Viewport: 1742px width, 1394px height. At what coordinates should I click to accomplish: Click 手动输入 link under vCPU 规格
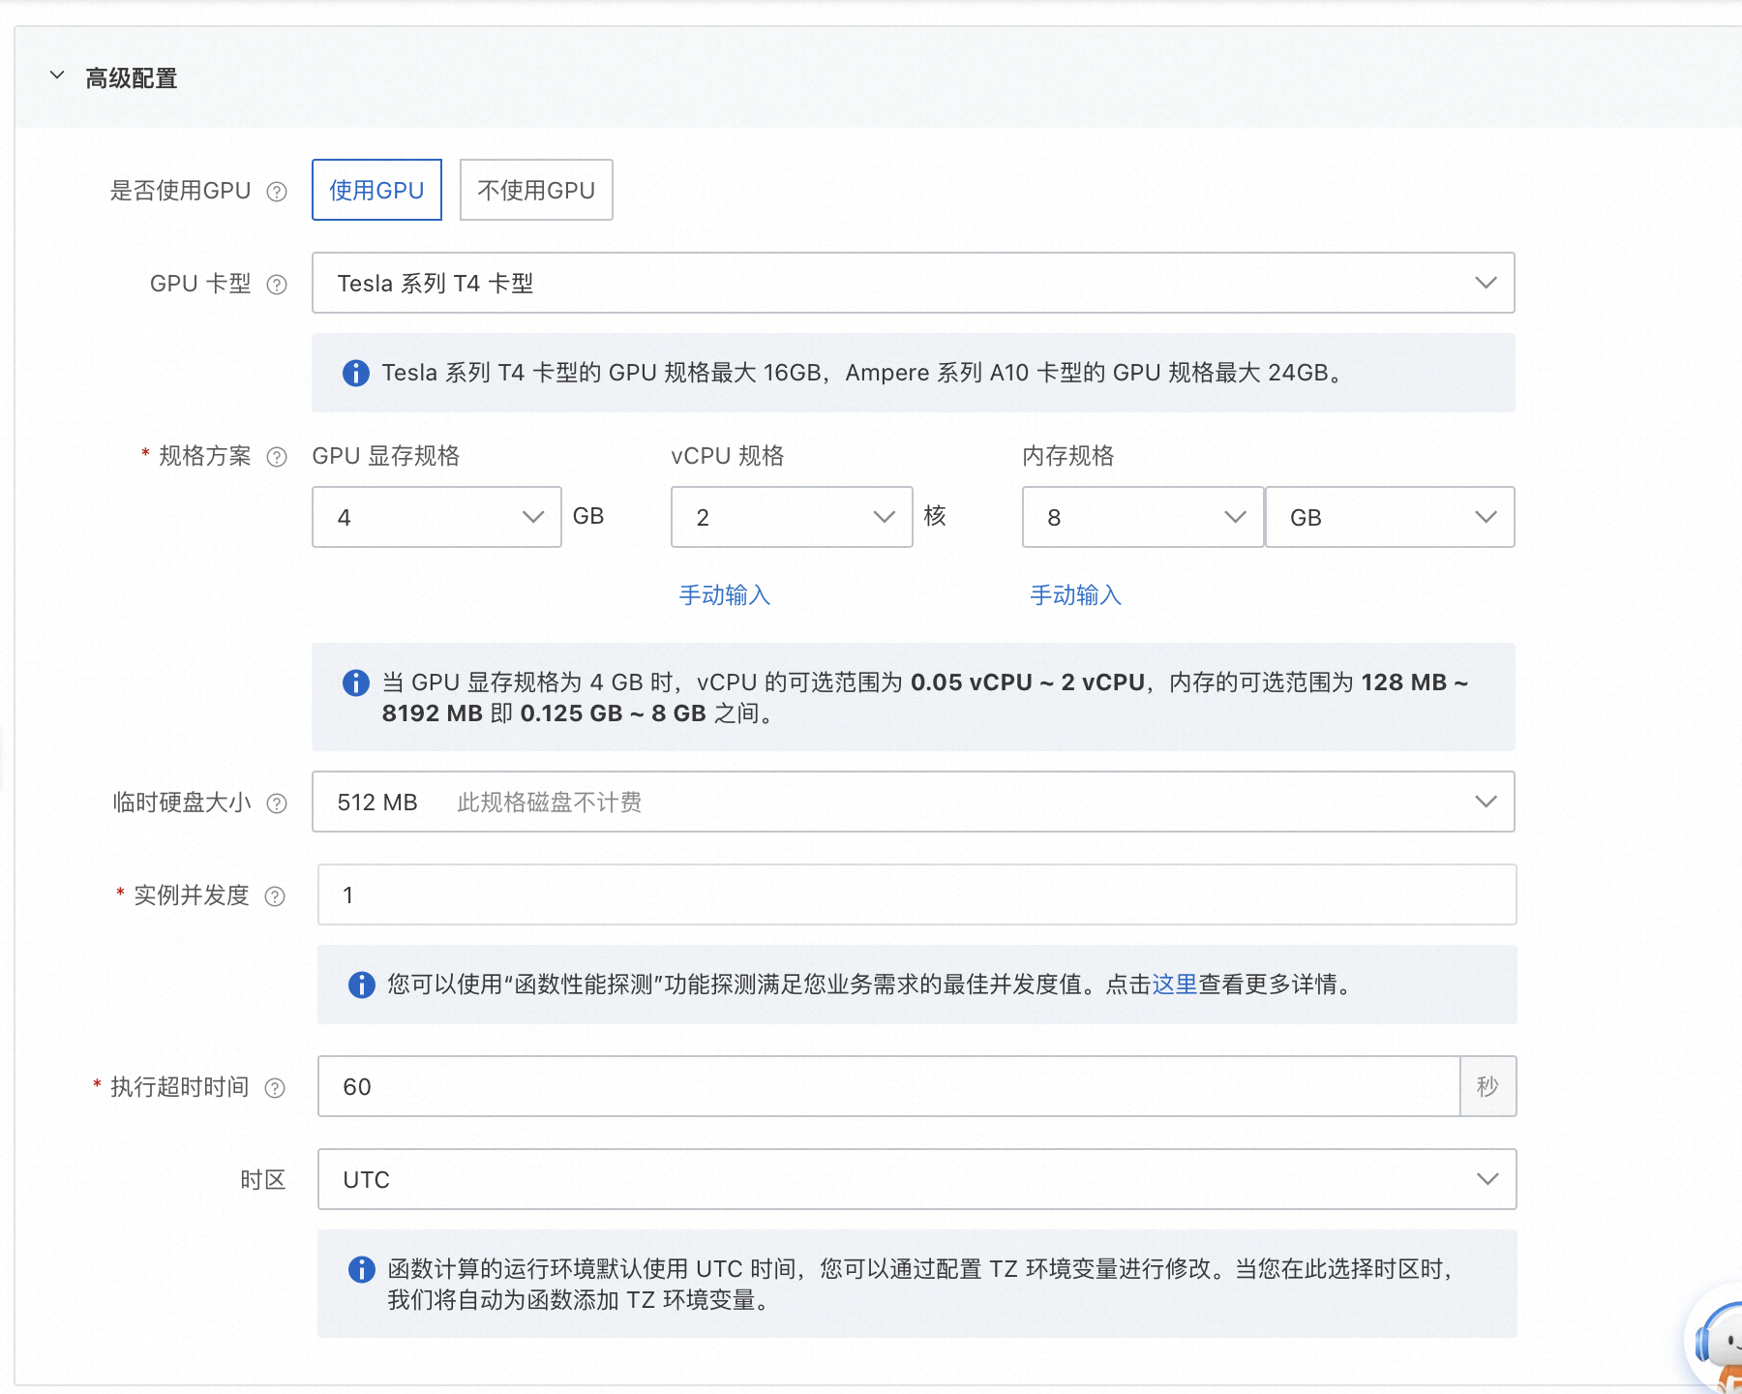coord(725,595)
